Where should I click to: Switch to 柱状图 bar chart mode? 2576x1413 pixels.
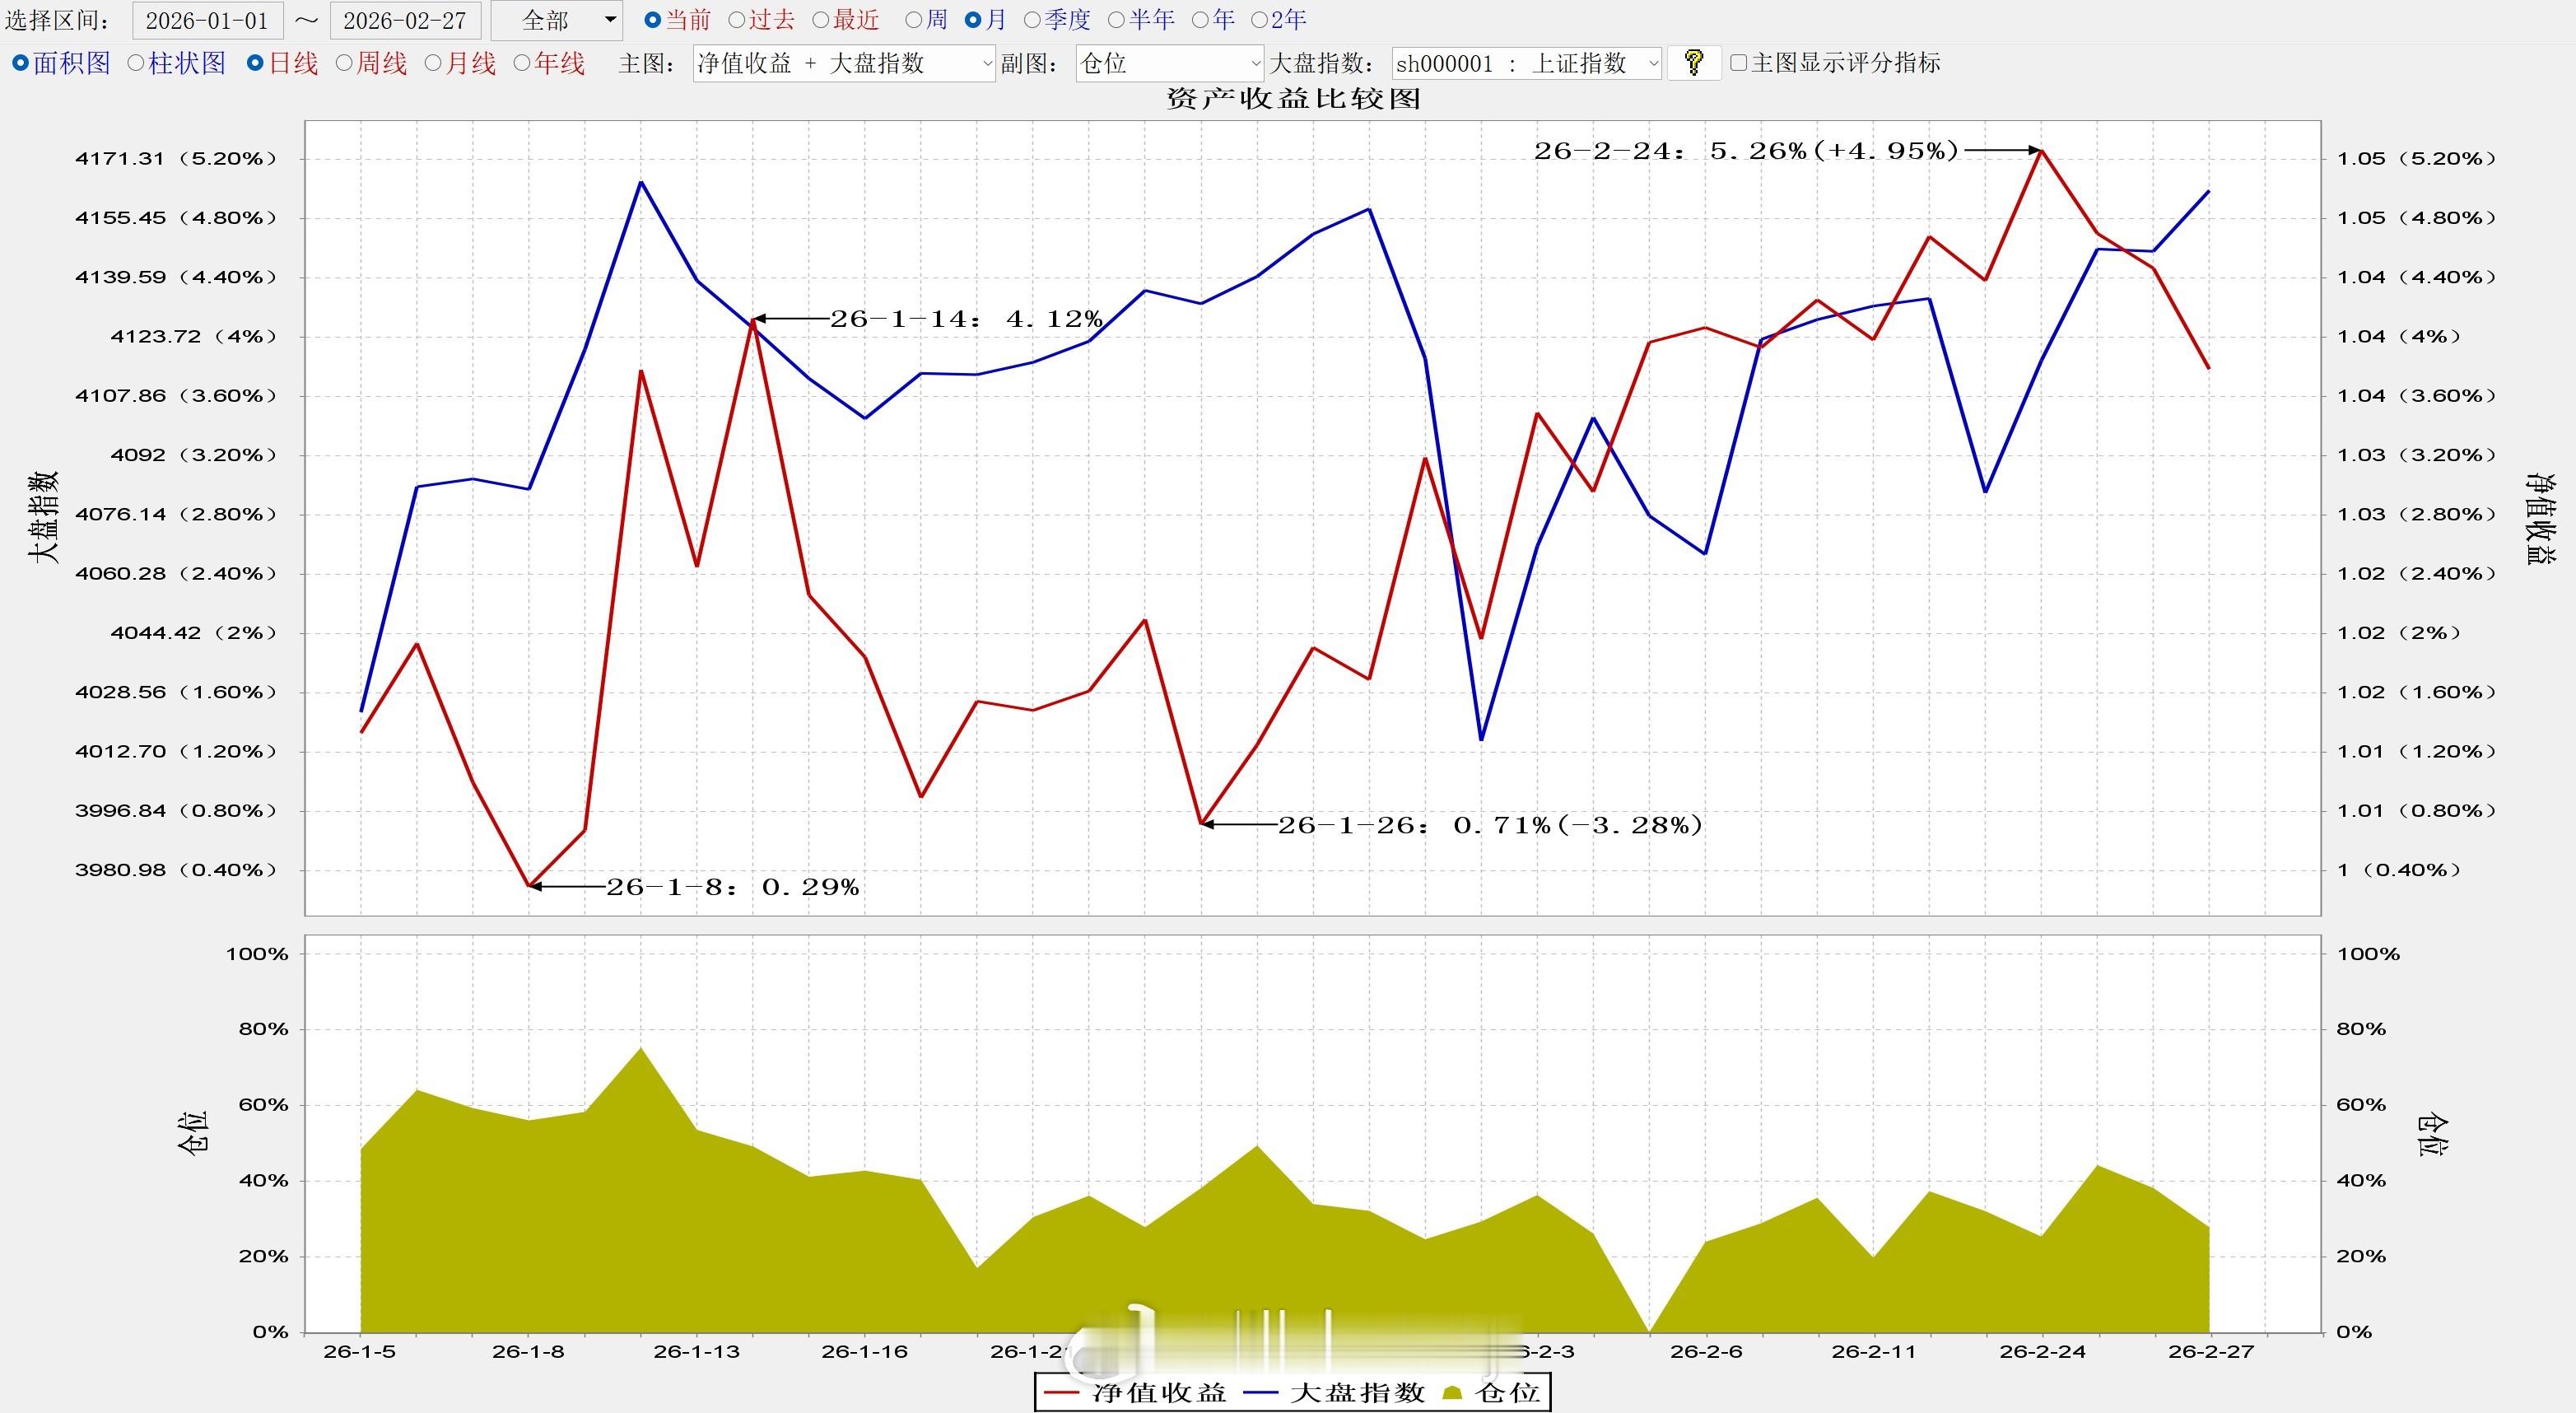pyautogui.click(x=136, y=63)
